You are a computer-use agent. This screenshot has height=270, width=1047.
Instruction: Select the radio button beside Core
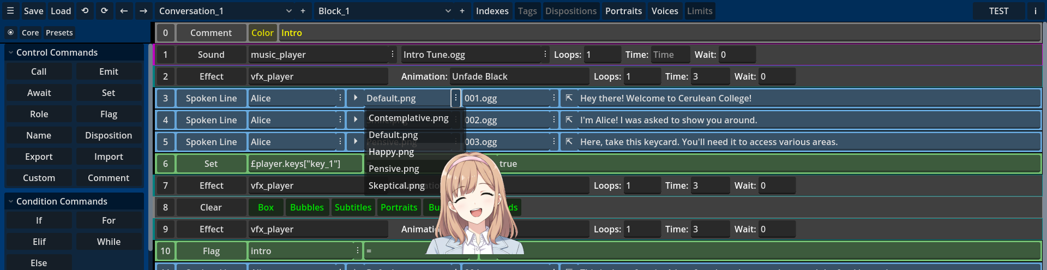coord(11,33)
